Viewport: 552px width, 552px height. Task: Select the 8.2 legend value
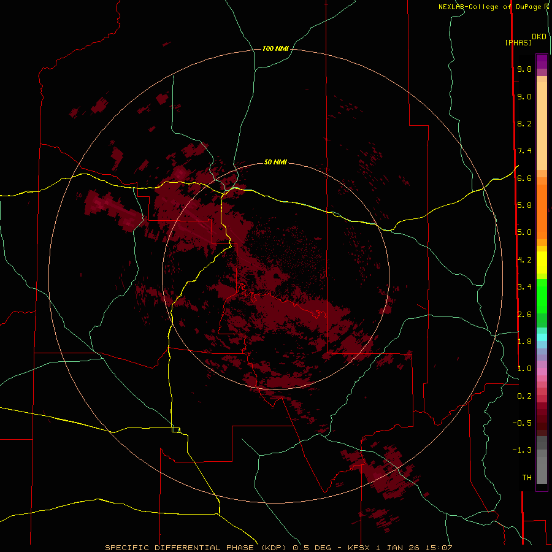[x=524, y=123]
